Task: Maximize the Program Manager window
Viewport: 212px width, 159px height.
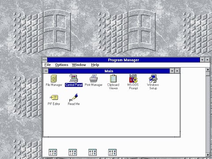Action: [x=207, y=60]
